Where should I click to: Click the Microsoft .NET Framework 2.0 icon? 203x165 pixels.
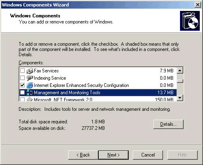[x=30, y=99]
